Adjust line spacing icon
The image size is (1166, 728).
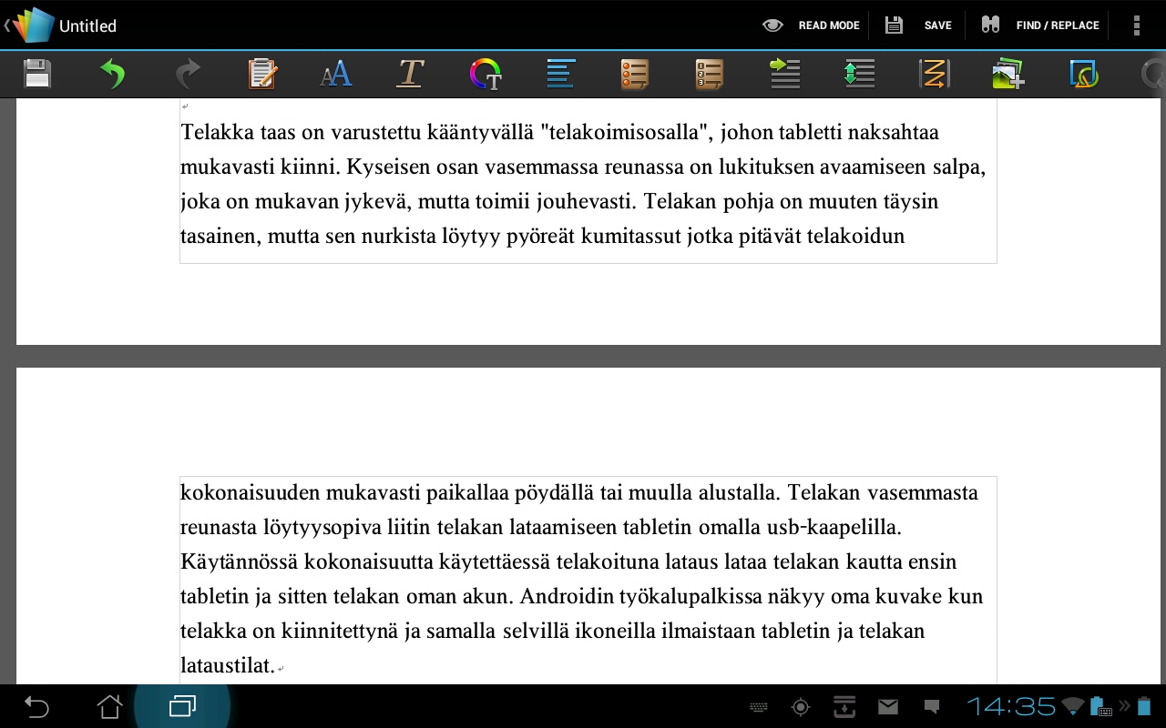(859, 74)
